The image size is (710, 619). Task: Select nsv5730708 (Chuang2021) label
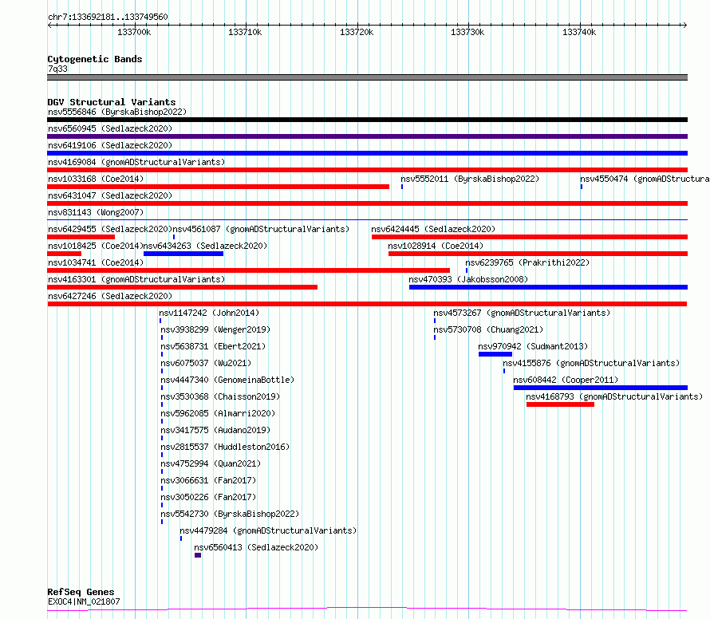point(488,329)
